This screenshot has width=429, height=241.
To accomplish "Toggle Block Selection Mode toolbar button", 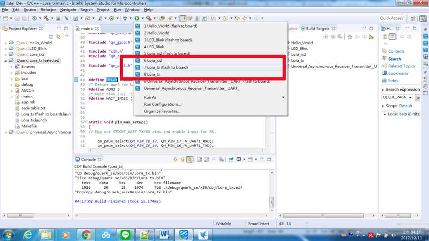I will pos(197,18).
